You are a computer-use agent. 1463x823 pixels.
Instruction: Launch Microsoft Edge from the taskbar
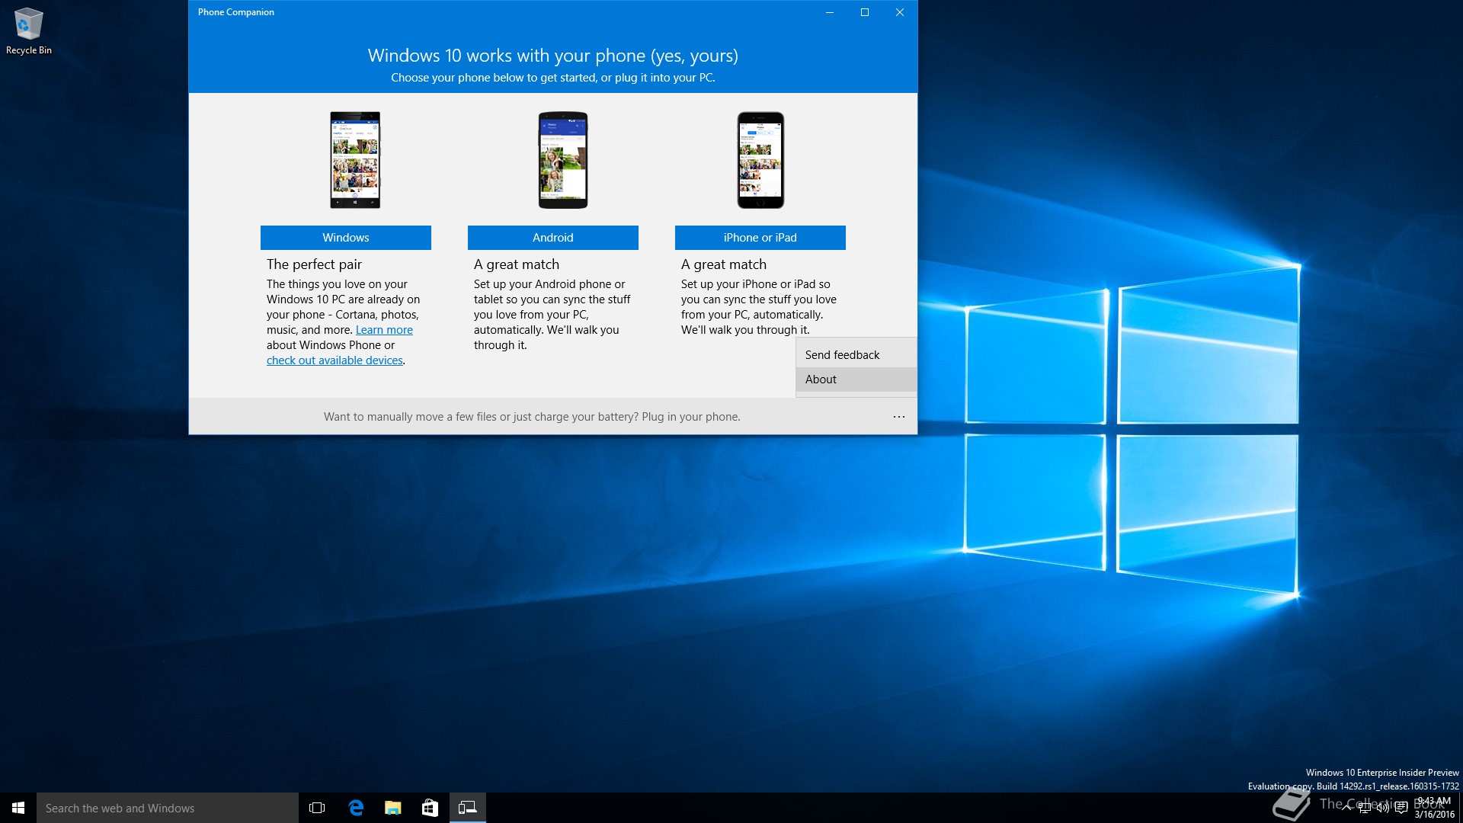(356, 808)
